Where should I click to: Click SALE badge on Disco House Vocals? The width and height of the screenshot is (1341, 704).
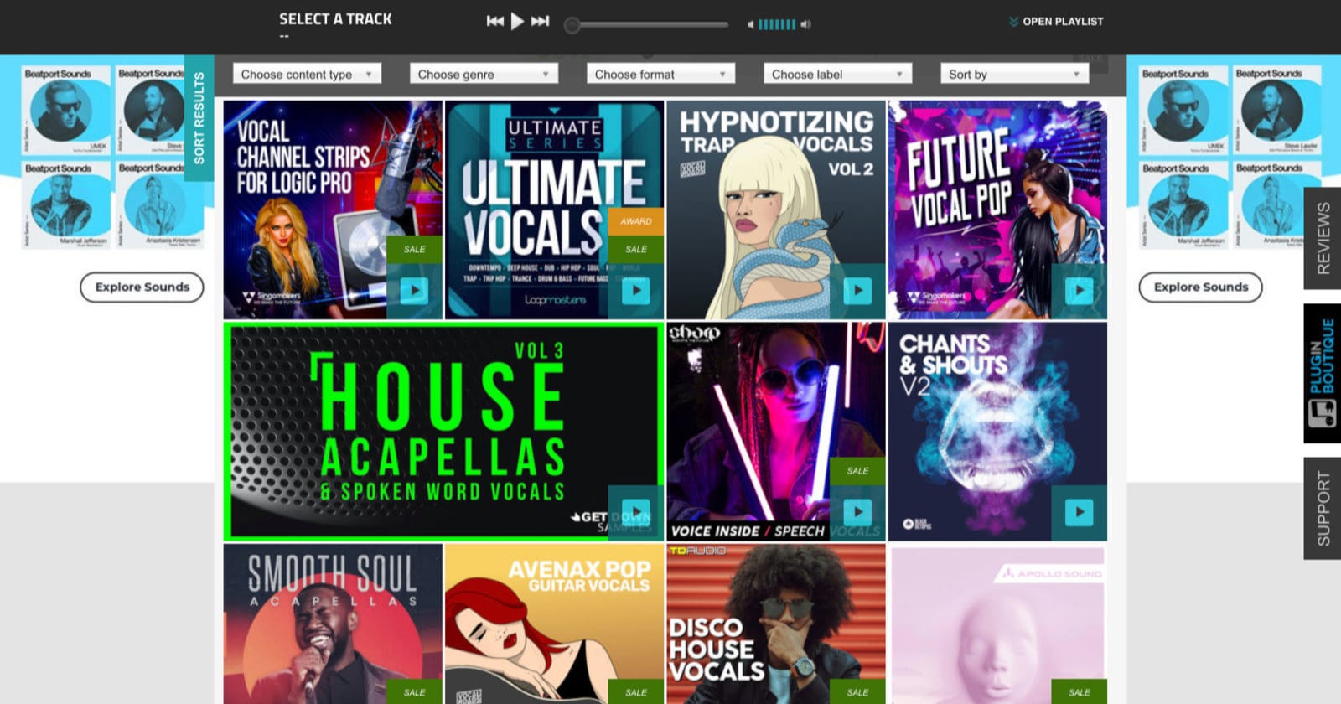tap(857, 692)
